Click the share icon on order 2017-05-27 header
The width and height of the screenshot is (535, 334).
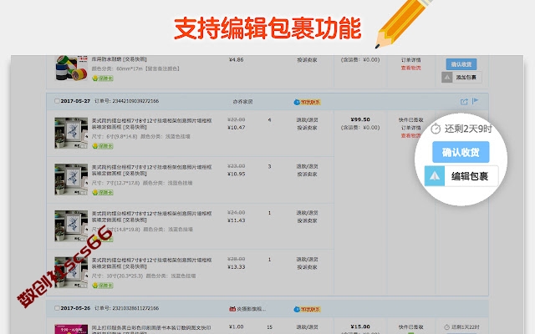point(464,102)
